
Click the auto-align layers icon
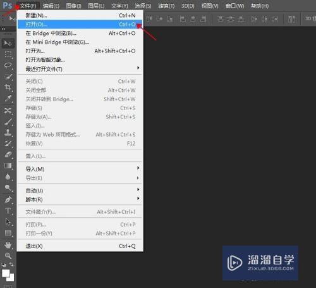[291, 19]
